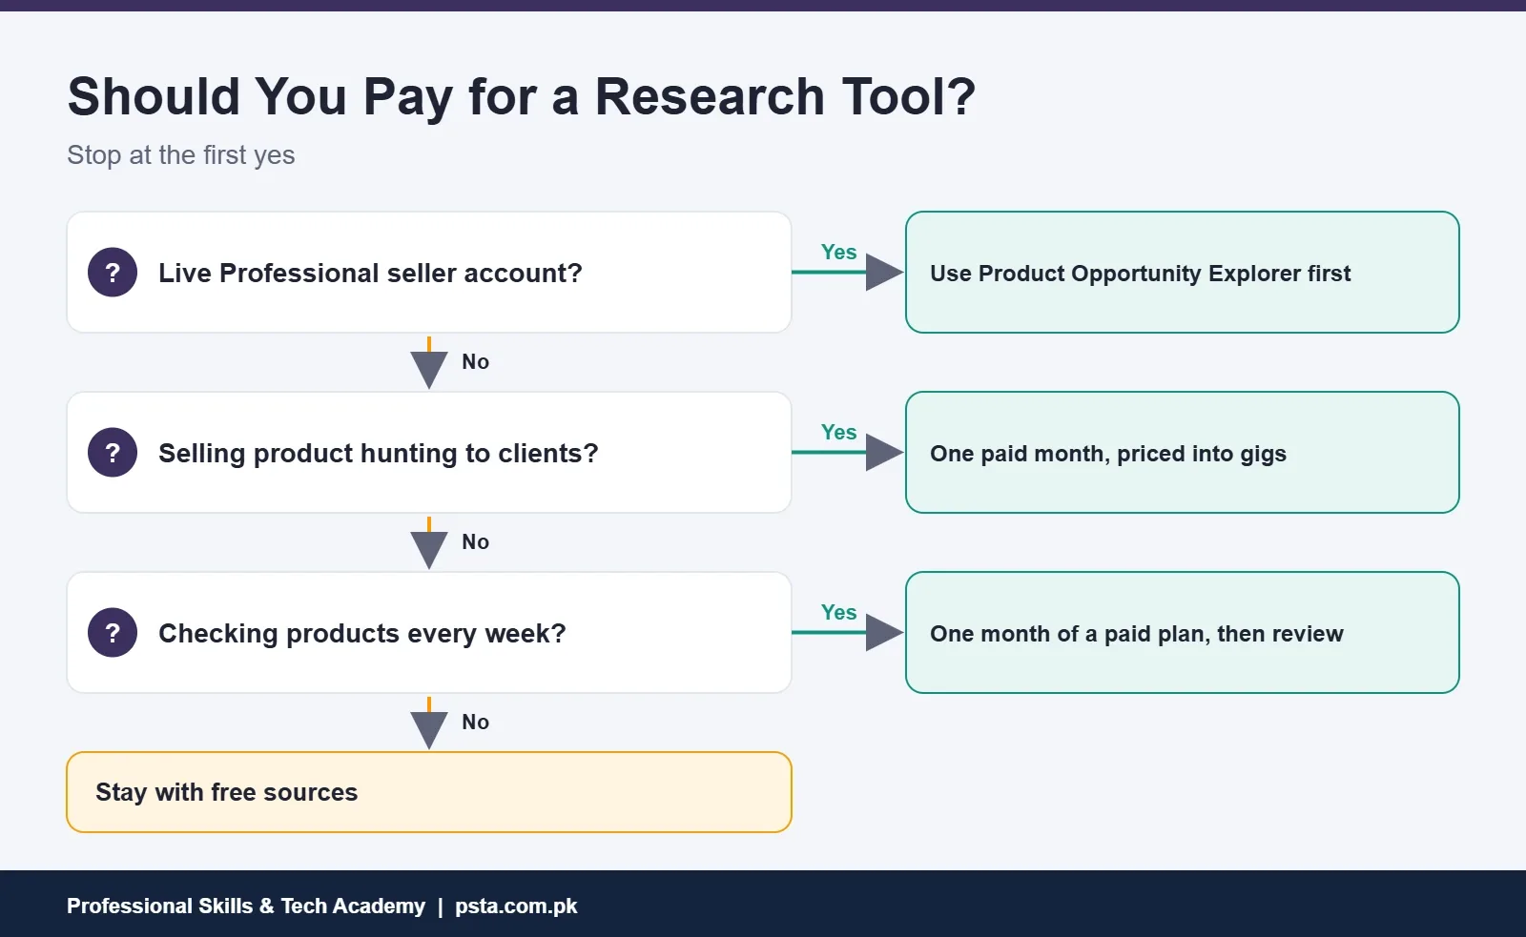Screen dimensions: 1526x937
Task: Click 'One month of a paid plan, then review'
Action: tap(1137, 634)
